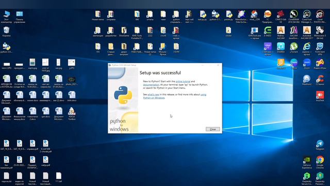330x186 pixels.
Task: Select the CCleaner desktop icon
Action: click(x=320, y=80)
